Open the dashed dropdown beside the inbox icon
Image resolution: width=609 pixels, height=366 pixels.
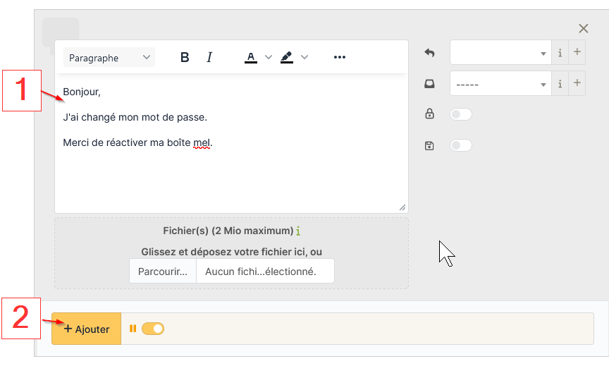pos(500,84)
